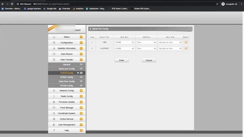244x137 pixels.
Task: Uncheck Enable checkbox for row 1
Action: tap(186, 42)
